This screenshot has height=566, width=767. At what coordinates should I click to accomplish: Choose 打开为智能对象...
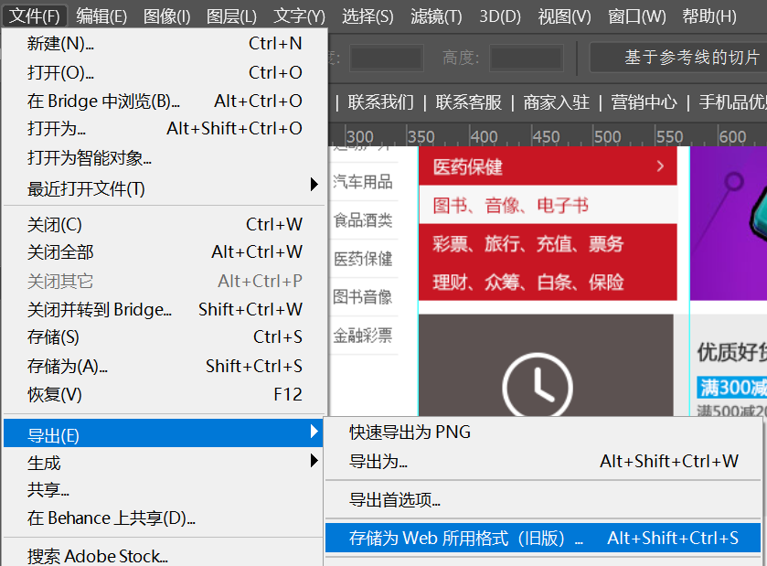click(165, 158)
